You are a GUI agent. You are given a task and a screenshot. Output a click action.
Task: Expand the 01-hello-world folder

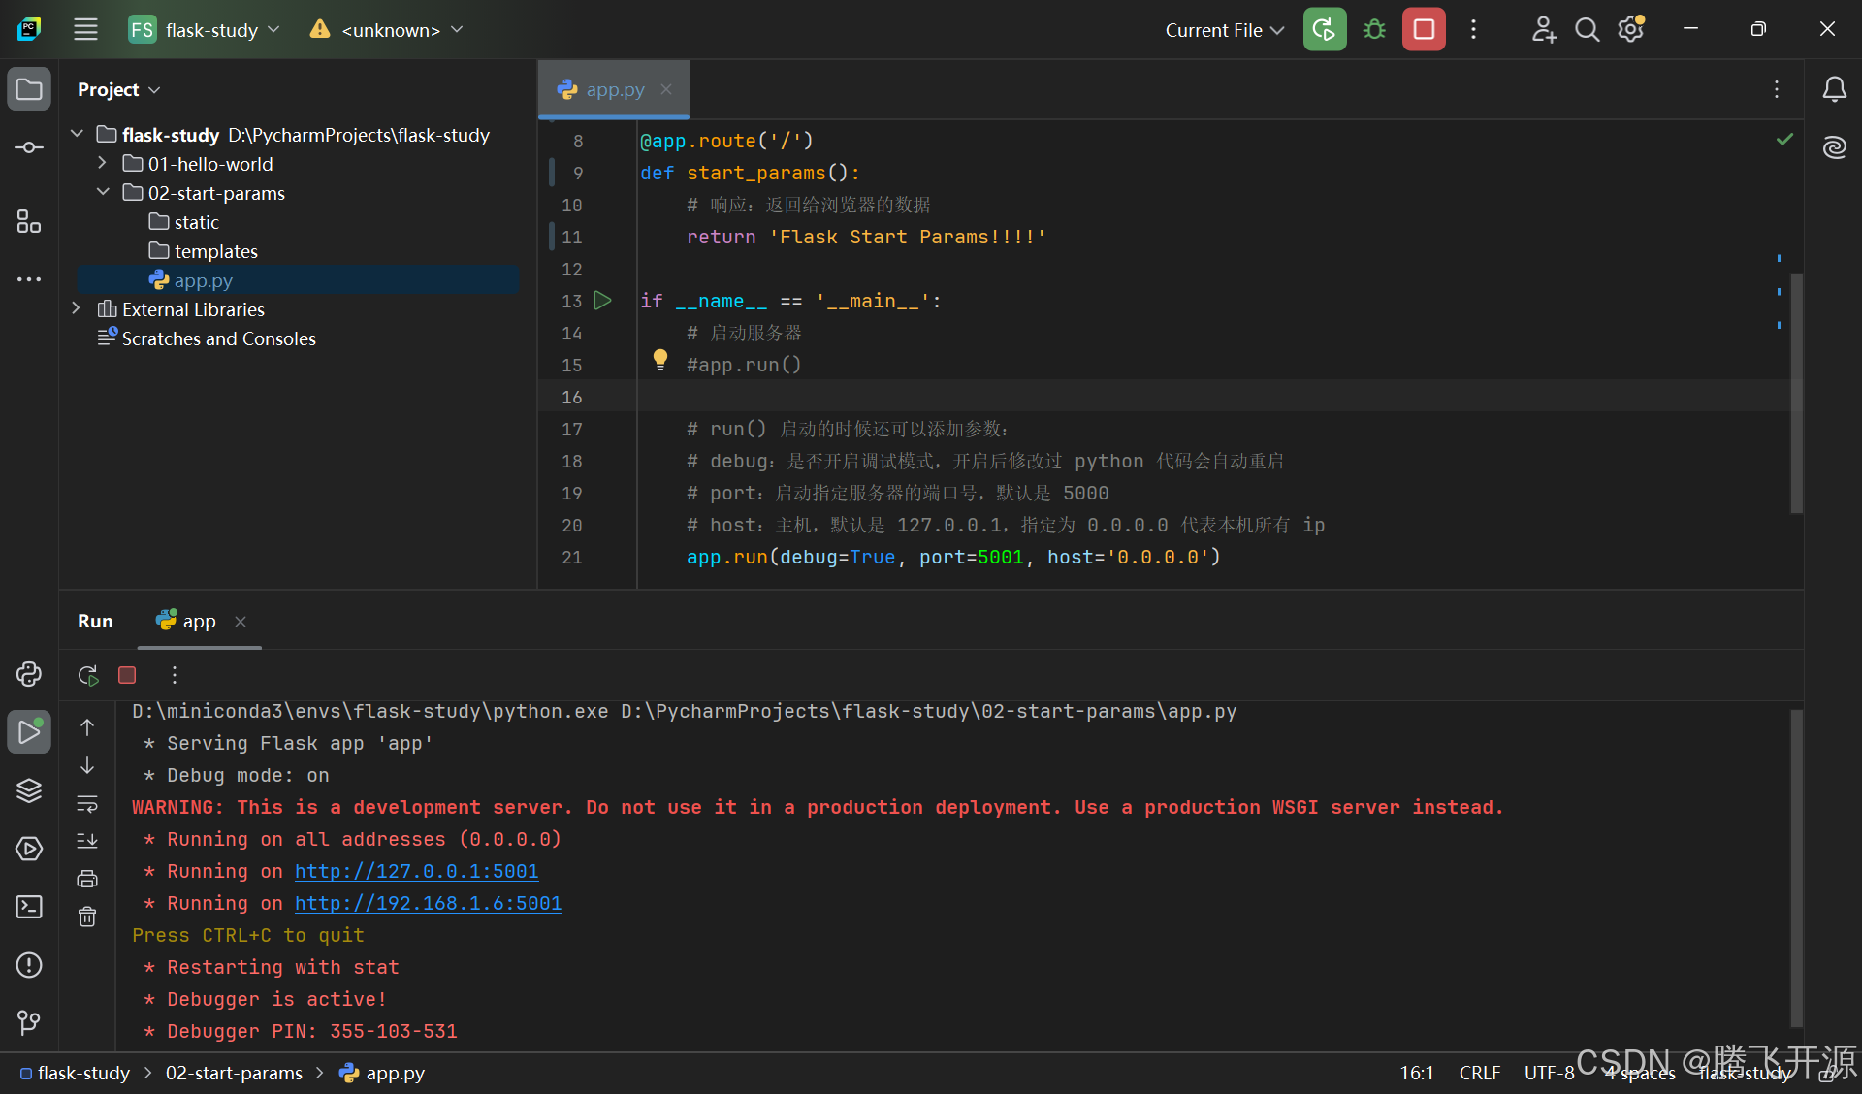[x=102, y=163]
